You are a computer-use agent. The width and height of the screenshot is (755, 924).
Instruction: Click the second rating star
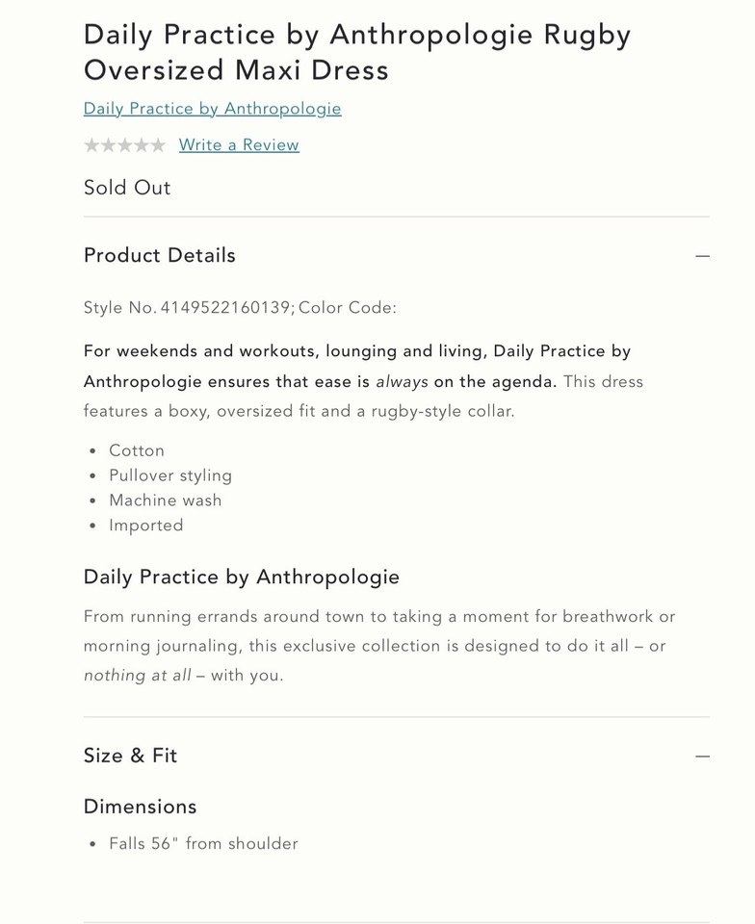pos(109,145)
